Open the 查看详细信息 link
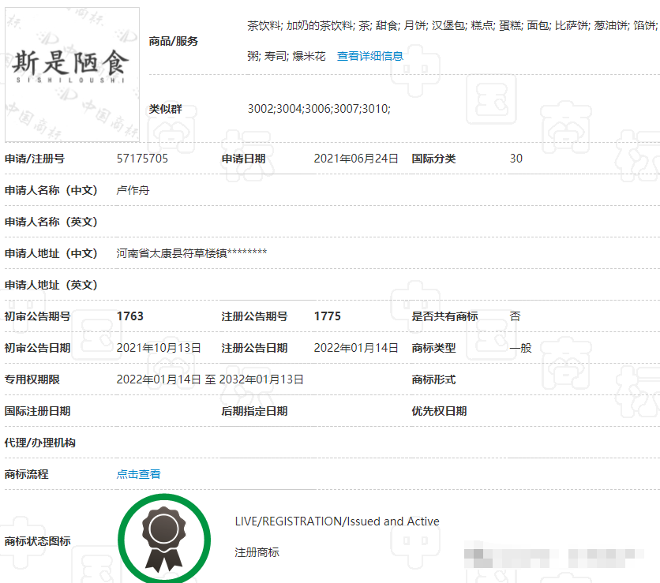 pos(370,56)
